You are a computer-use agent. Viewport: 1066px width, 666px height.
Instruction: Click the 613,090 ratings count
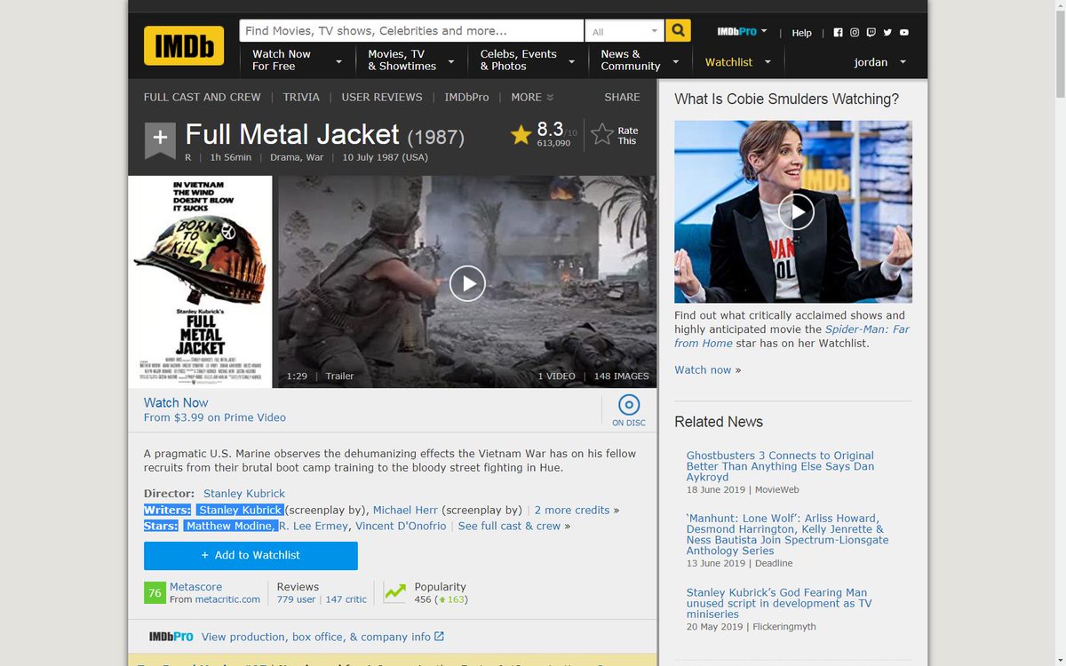pos(553,143)
